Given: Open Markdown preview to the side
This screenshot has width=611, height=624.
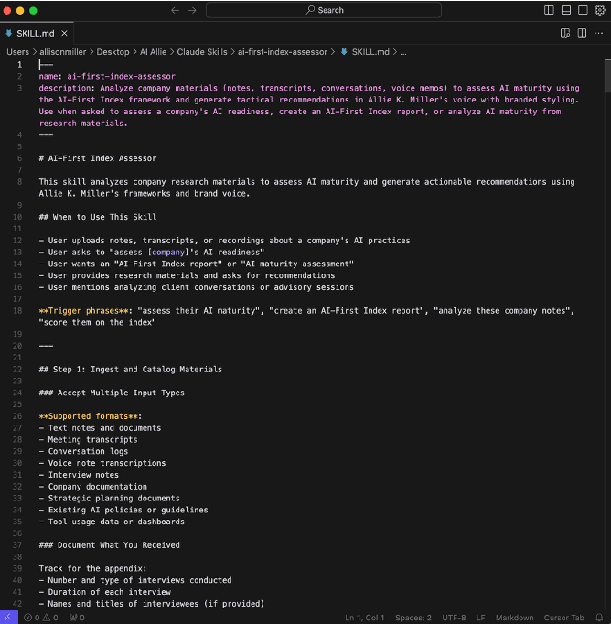Looking at the screenshot, I should coord(565,33).
